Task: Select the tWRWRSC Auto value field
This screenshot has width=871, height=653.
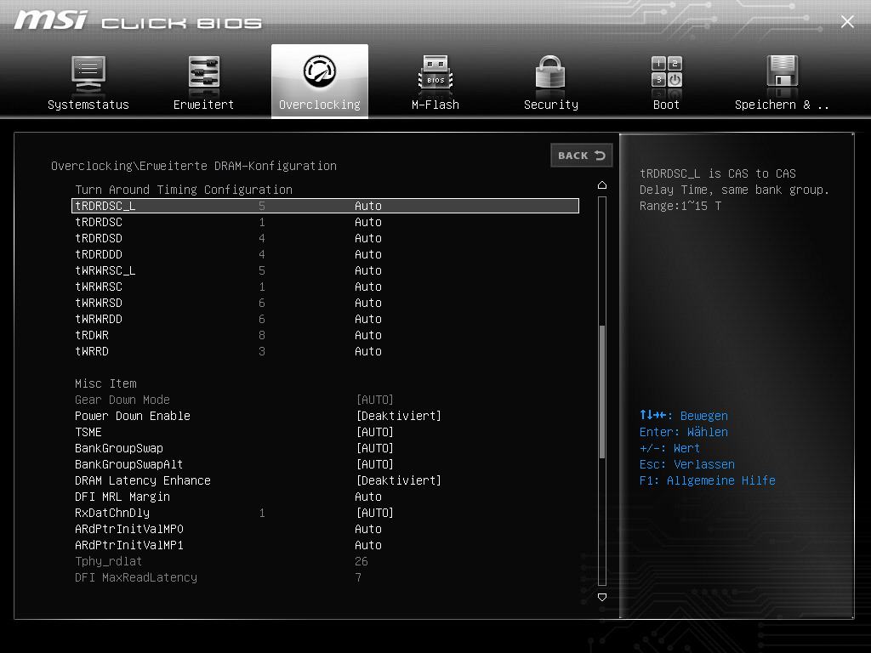Action: coord(368,287)
